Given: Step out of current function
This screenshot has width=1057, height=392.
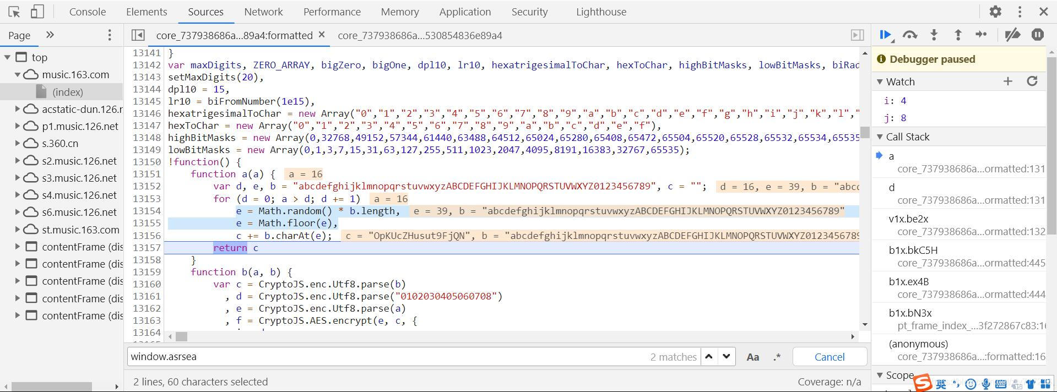Looking at the screenshot, I should (x=958, y=35).
